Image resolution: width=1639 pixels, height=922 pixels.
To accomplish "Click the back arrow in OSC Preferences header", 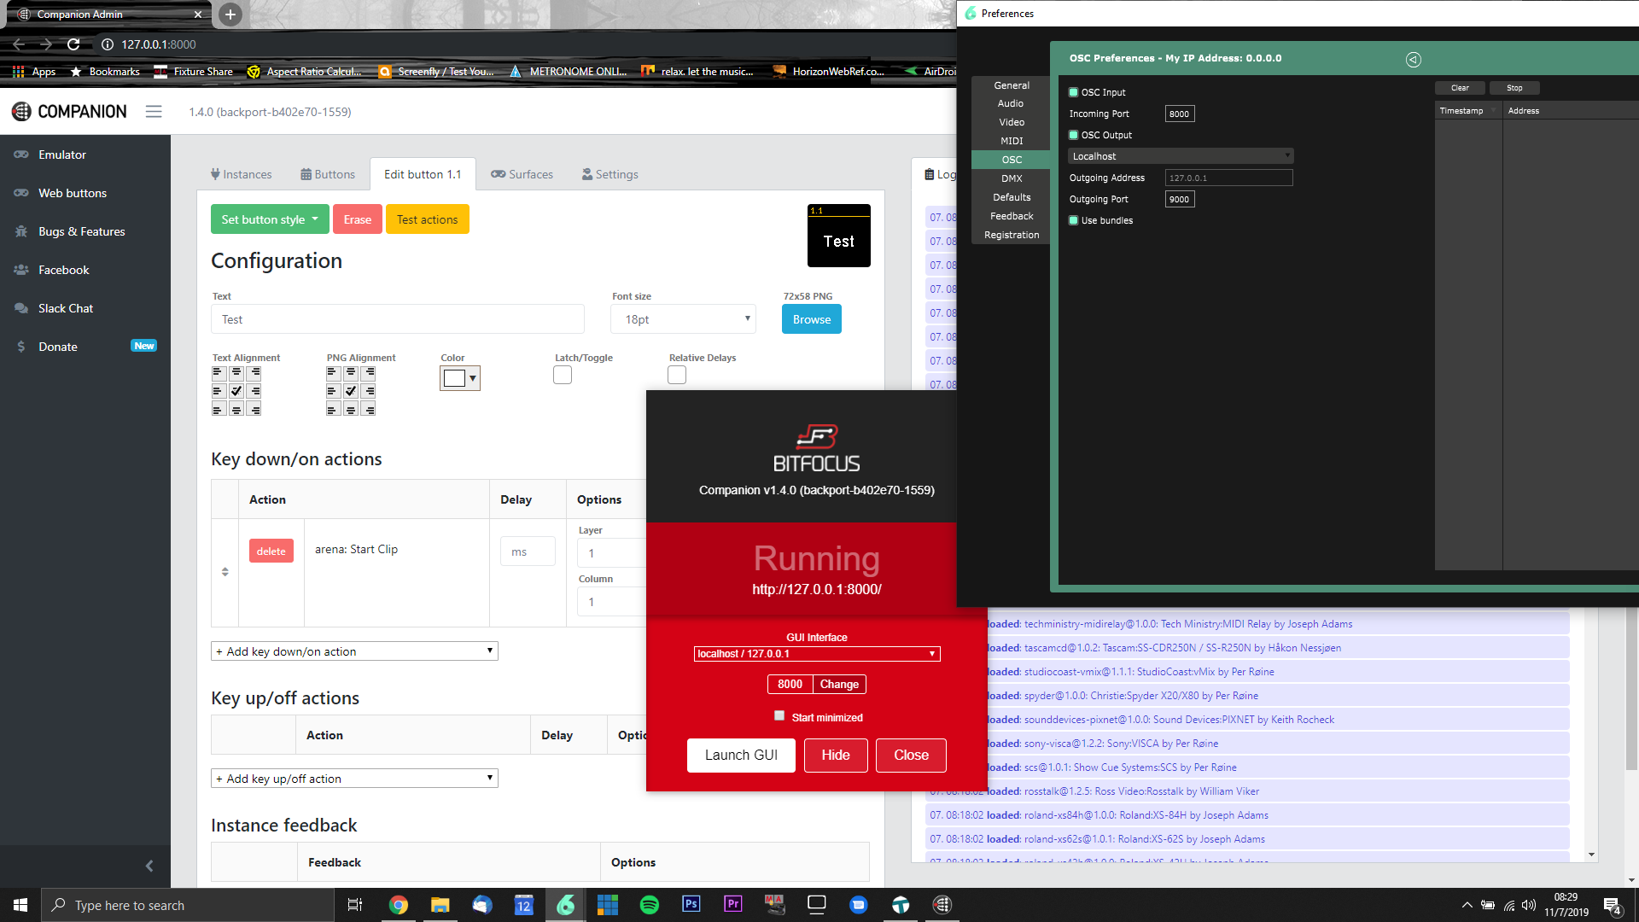I will tap(1414, 59).
